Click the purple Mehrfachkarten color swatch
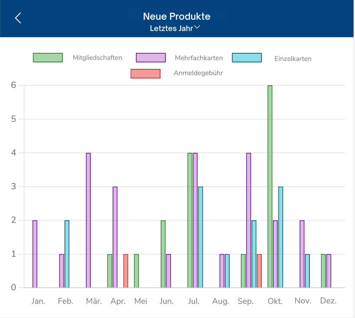Image resolution: width=355 pixels, height=318 pixels. [x=151, y=58]
